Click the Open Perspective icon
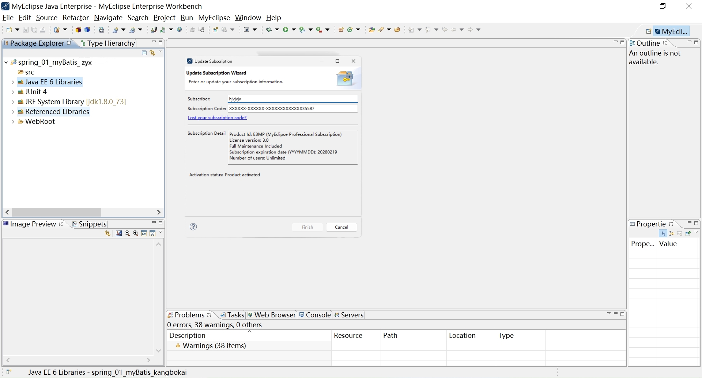 tap(649, 31)
